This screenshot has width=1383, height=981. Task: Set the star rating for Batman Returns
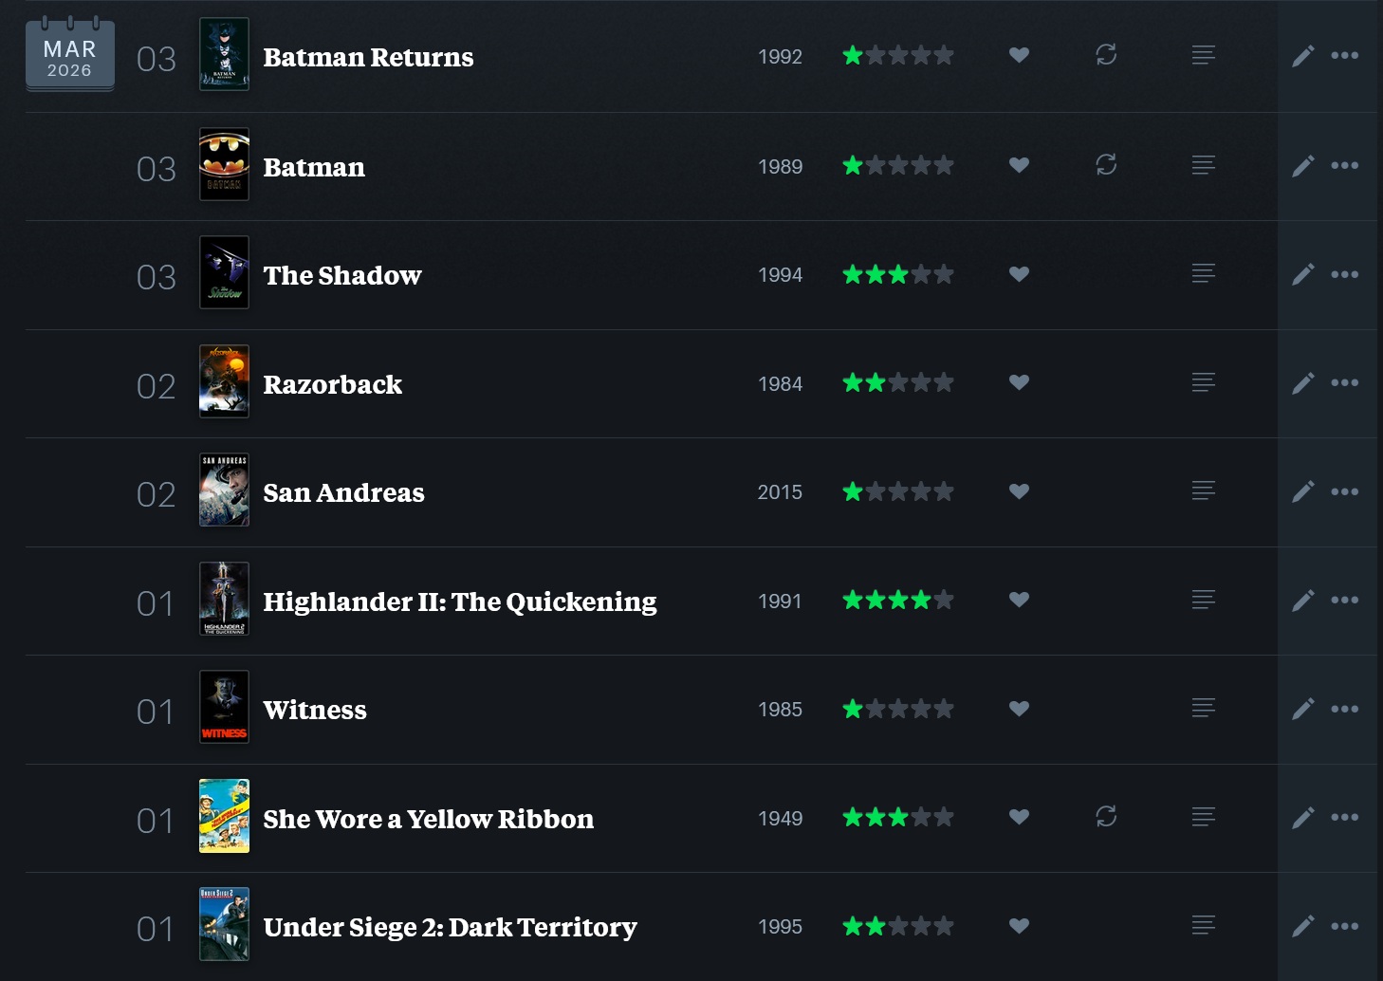pyautogui.click(x=898, y=56)
